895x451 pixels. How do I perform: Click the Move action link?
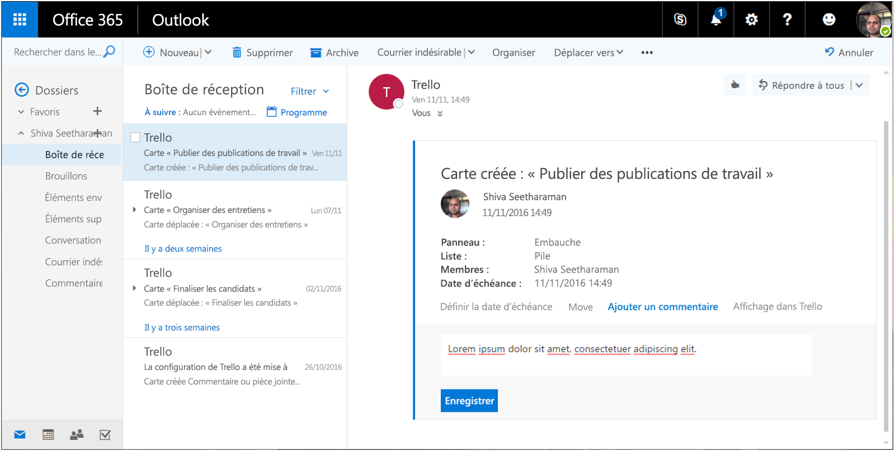(x=581, y=307)
